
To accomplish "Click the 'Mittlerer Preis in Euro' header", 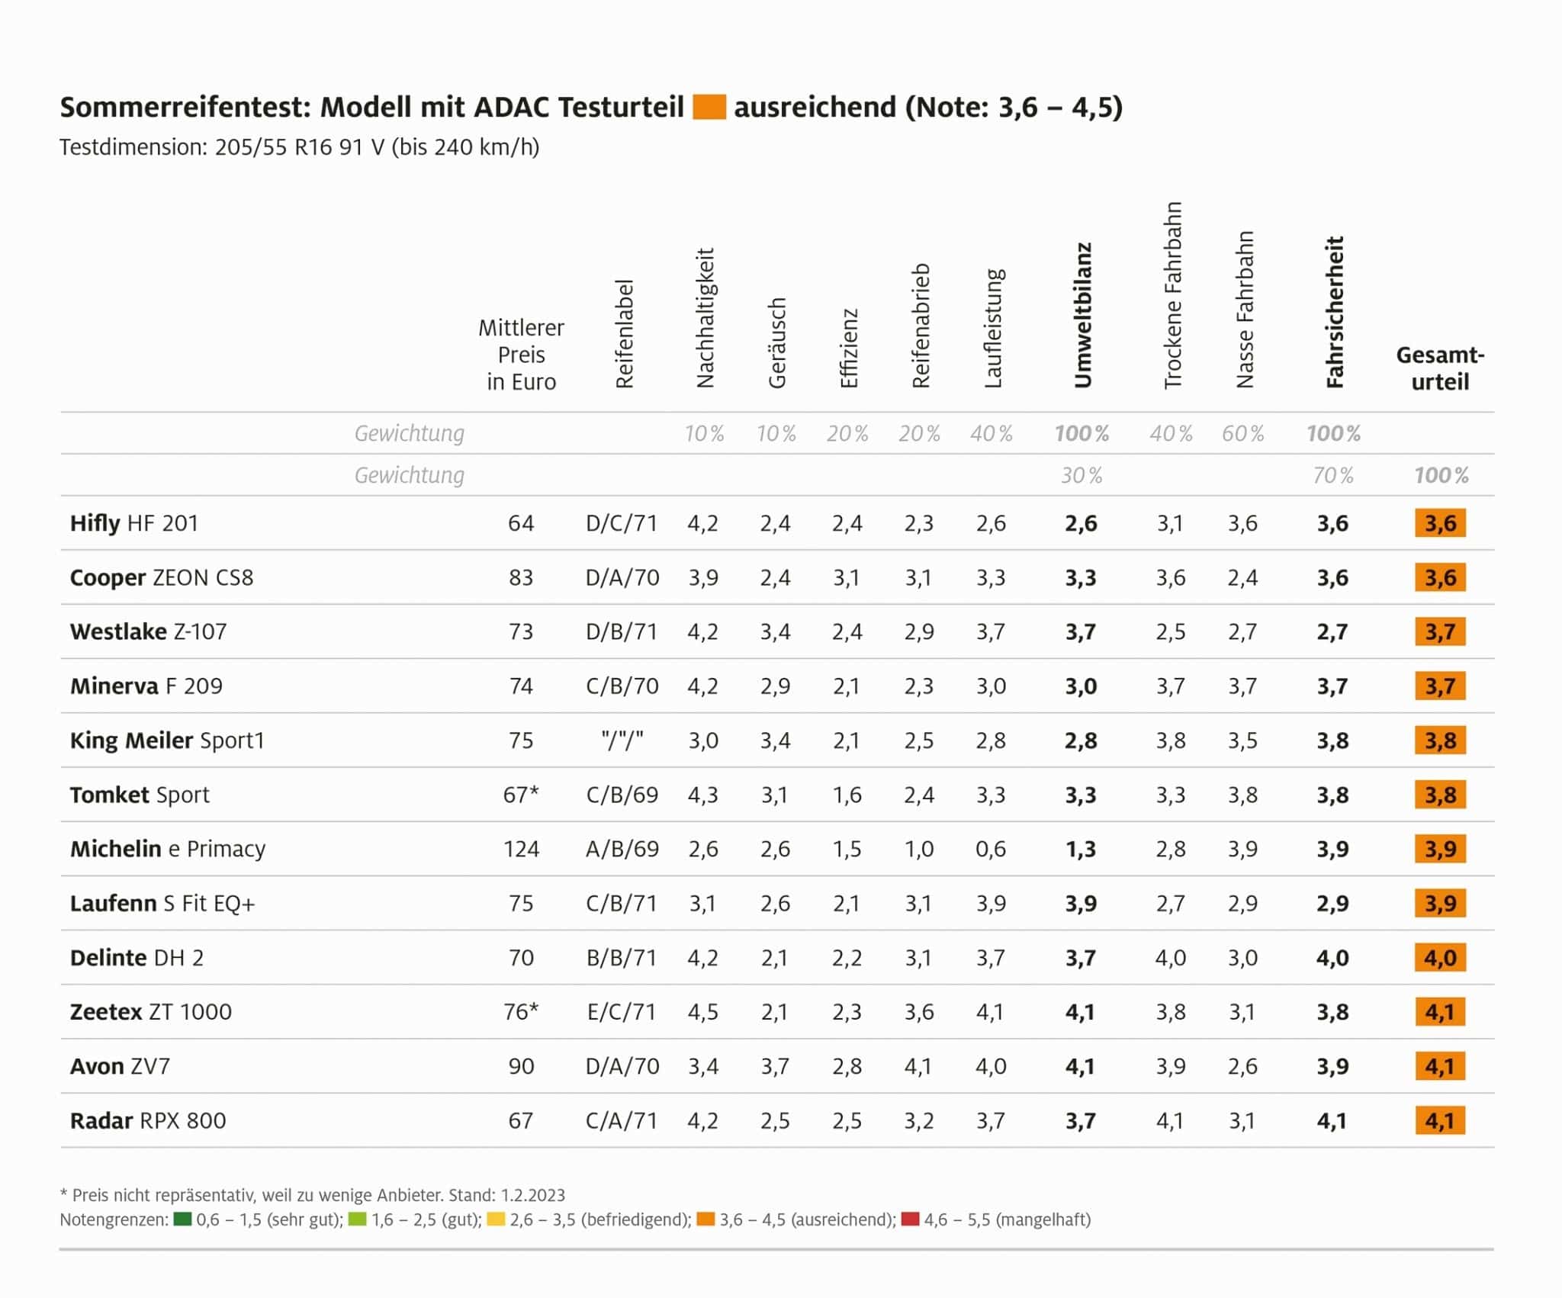I will 522,355.
